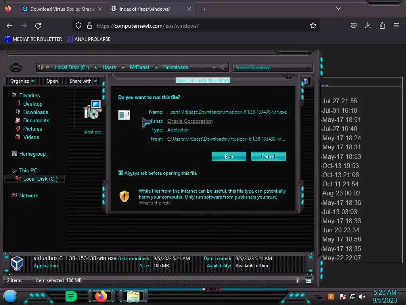Select Downloads in the address breadcrumb

pos(176,68)
